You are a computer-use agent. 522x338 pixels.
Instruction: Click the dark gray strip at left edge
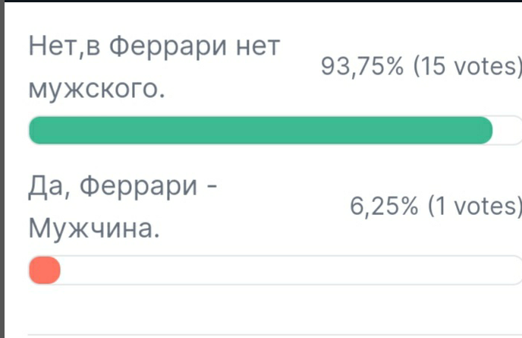pyautogui.click(x=2, y=170)
